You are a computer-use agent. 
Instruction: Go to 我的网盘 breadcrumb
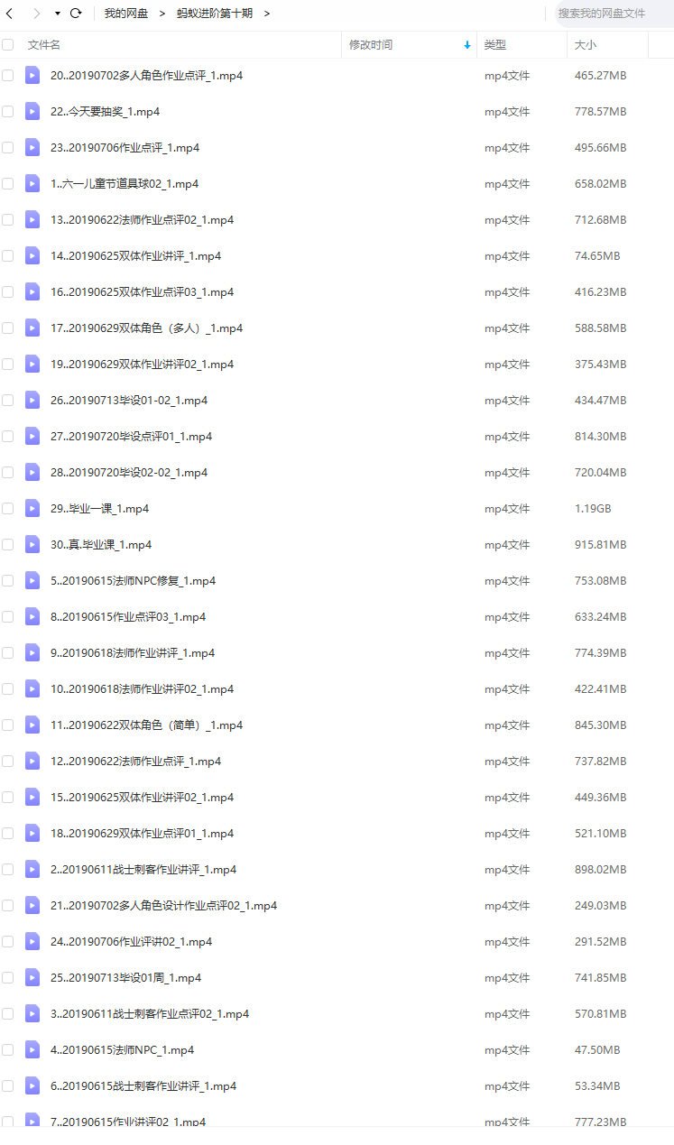[x=126, y=14]
